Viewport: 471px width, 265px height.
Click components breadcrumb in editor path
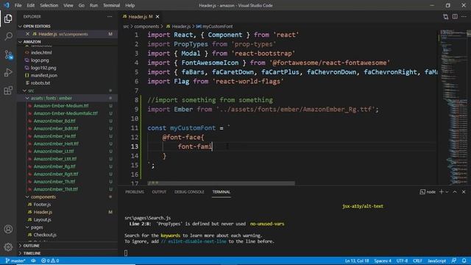[x=146, y=26]
